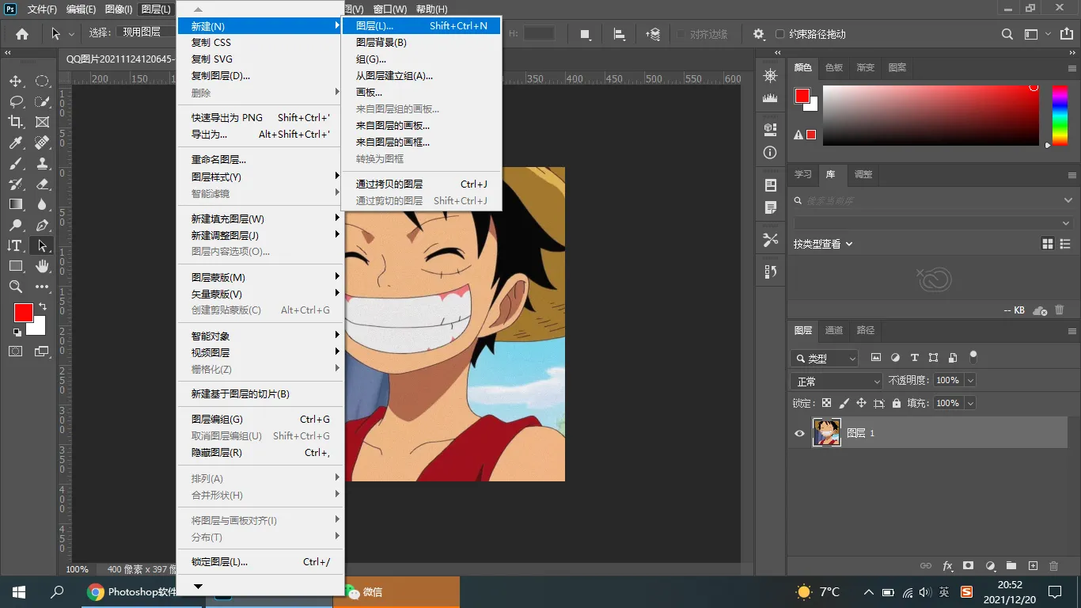Expand 按类型查看 dropdown in Libraries
1081x608 pixels.
point(823,244)
